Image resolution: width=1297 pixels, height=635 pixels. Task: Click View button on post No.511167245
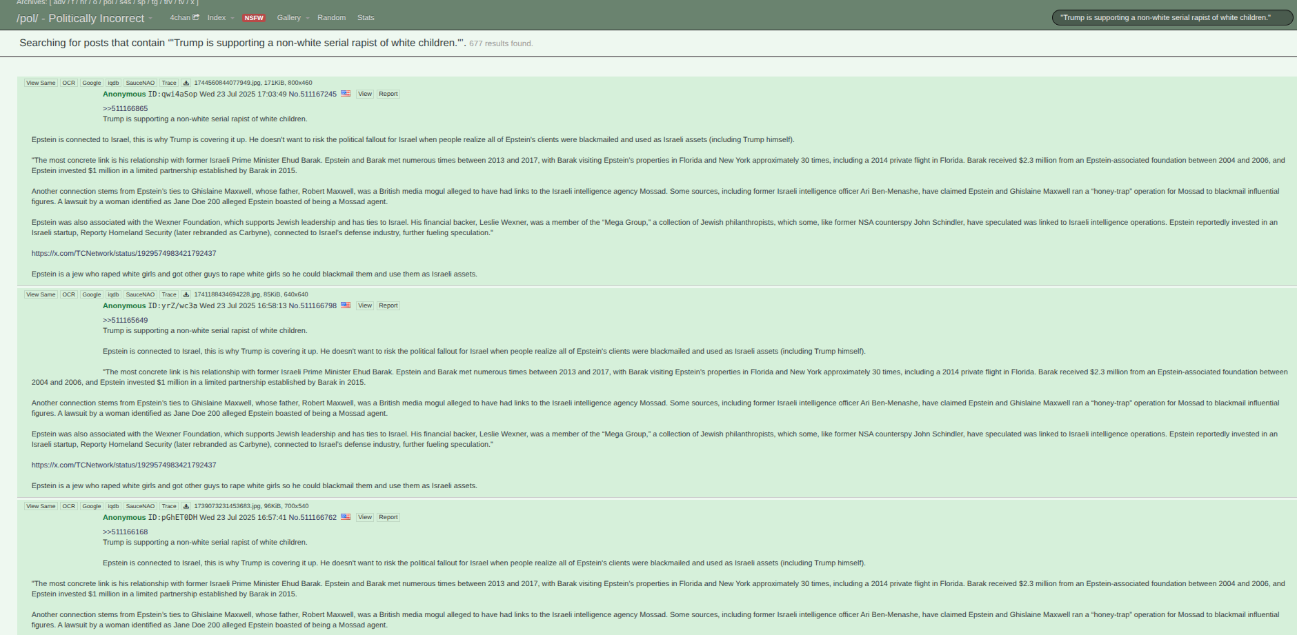click(x=365, y=94)
